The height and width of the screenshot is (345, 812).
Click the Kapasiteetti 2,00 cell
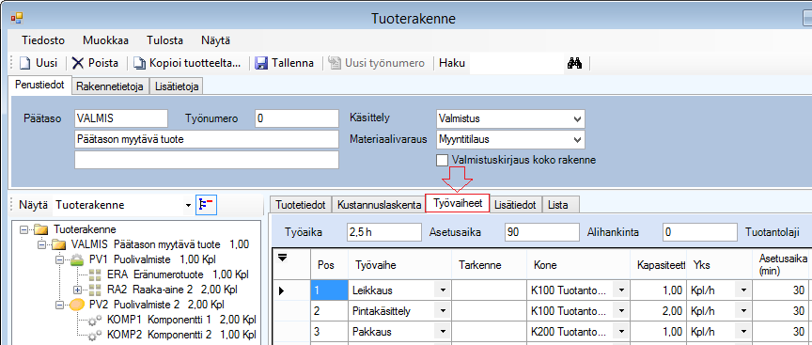pos(658,311)
